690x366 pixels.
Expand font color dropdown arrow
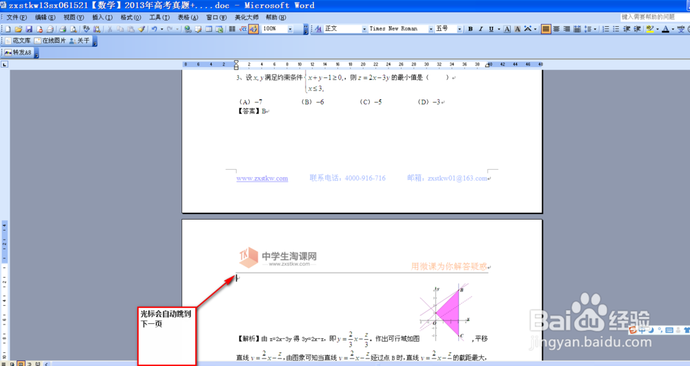coord(673,29)
